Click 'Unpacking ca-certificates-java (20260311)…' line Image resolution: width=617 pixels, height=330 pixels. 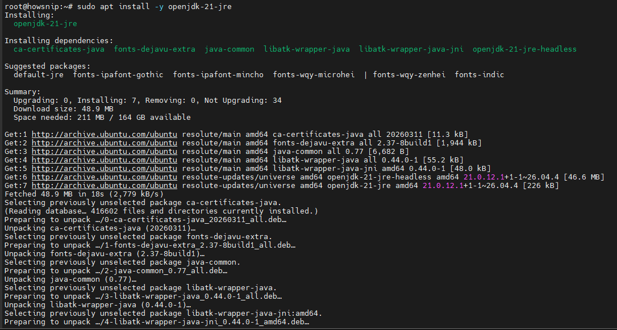coord(100,228)
